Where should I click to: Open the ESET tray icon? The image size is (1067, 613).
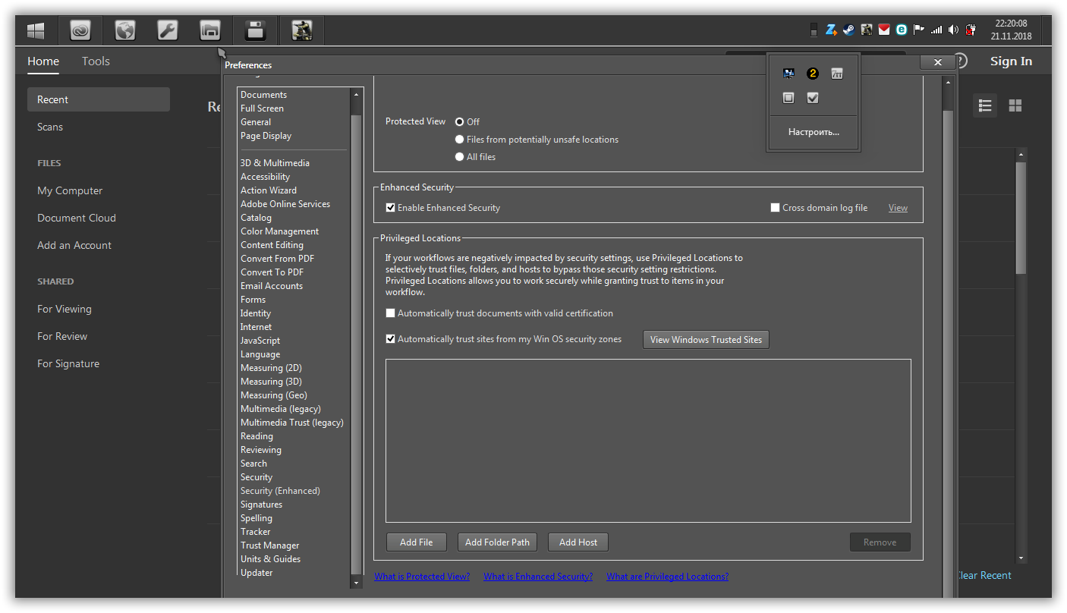click(902, 30)
